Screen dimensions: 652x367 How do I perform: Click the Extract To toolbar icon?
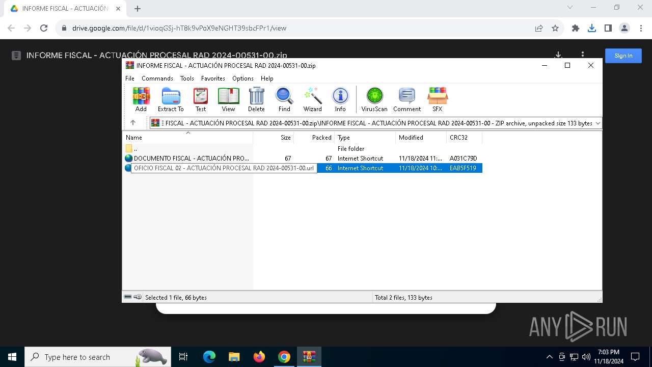[171, 99]
